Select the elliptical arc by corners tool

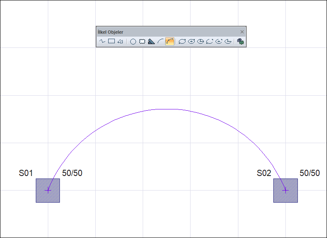(210, 41)
